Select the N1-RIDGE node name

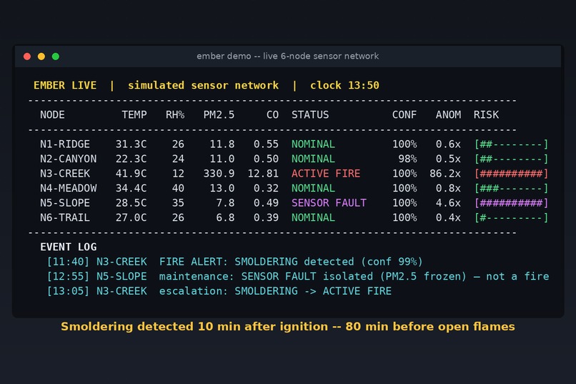coord(65,144)
